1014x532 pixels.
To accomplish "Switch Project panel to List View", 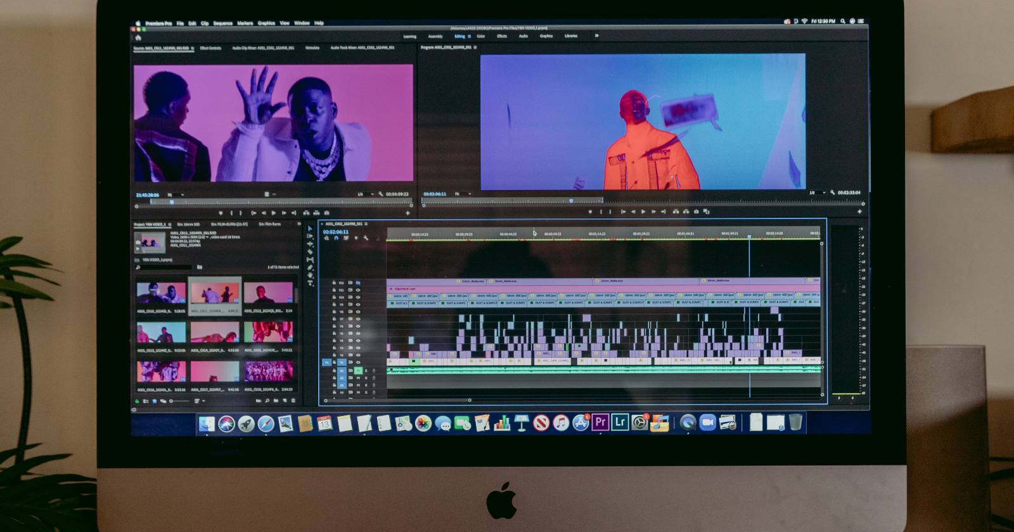I will click(146, 401).
